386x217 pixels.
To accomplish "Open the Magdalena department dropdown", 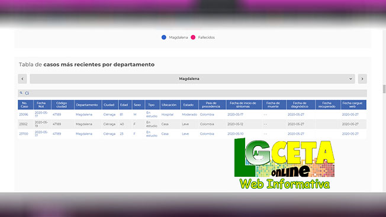I will [x=192, y=79].
